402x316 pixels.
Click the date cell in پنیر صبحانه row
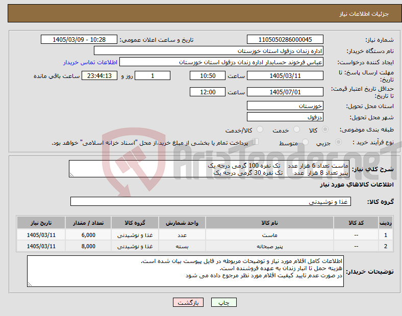tap(41, 246)
